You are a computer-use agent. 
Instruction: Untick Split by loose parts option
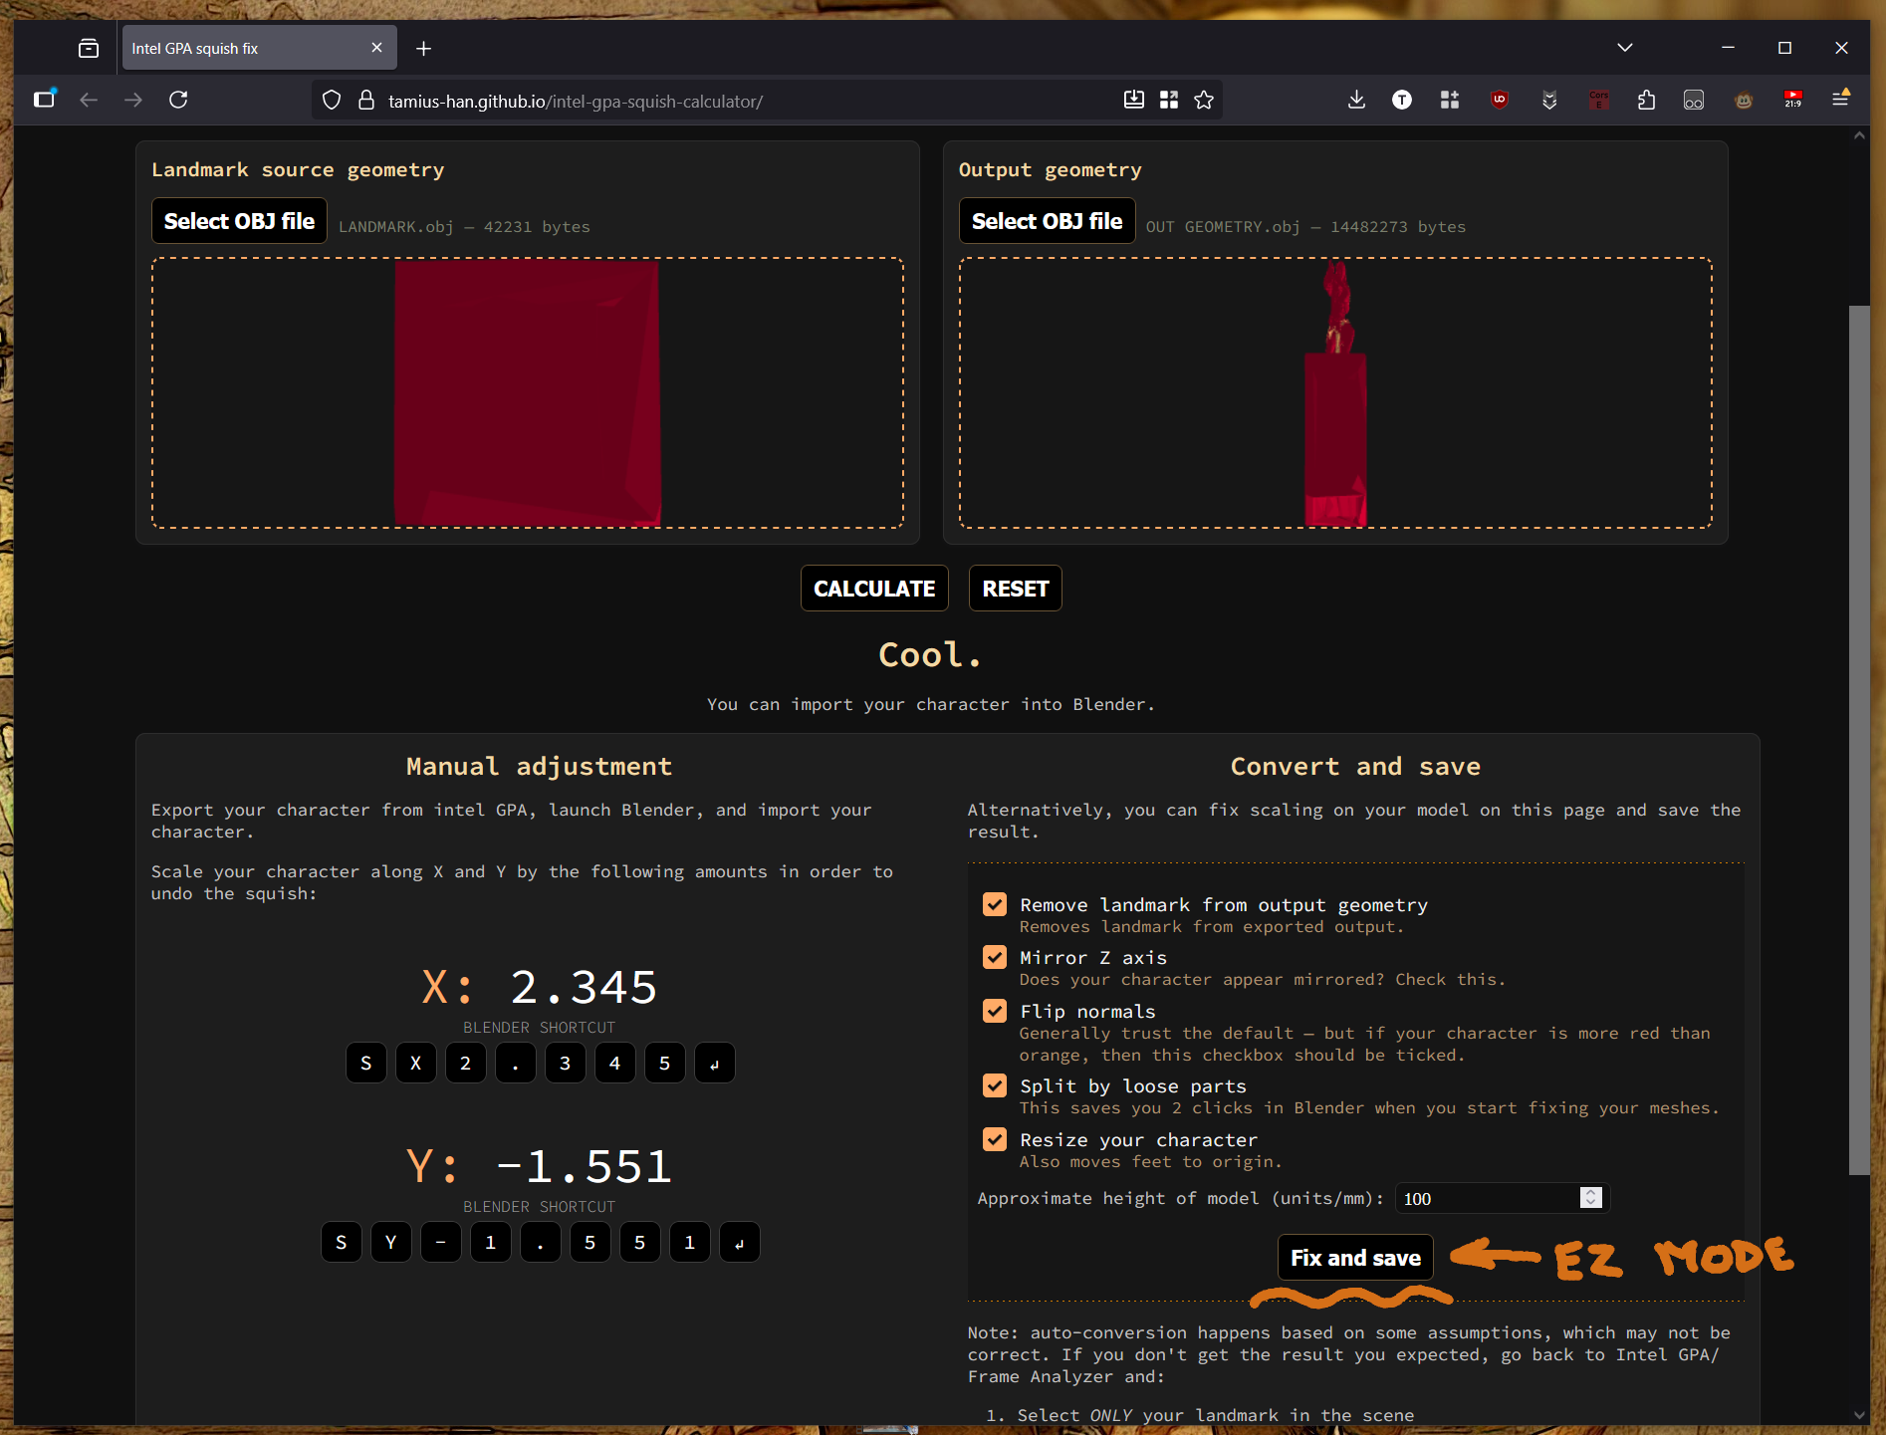995,1085
